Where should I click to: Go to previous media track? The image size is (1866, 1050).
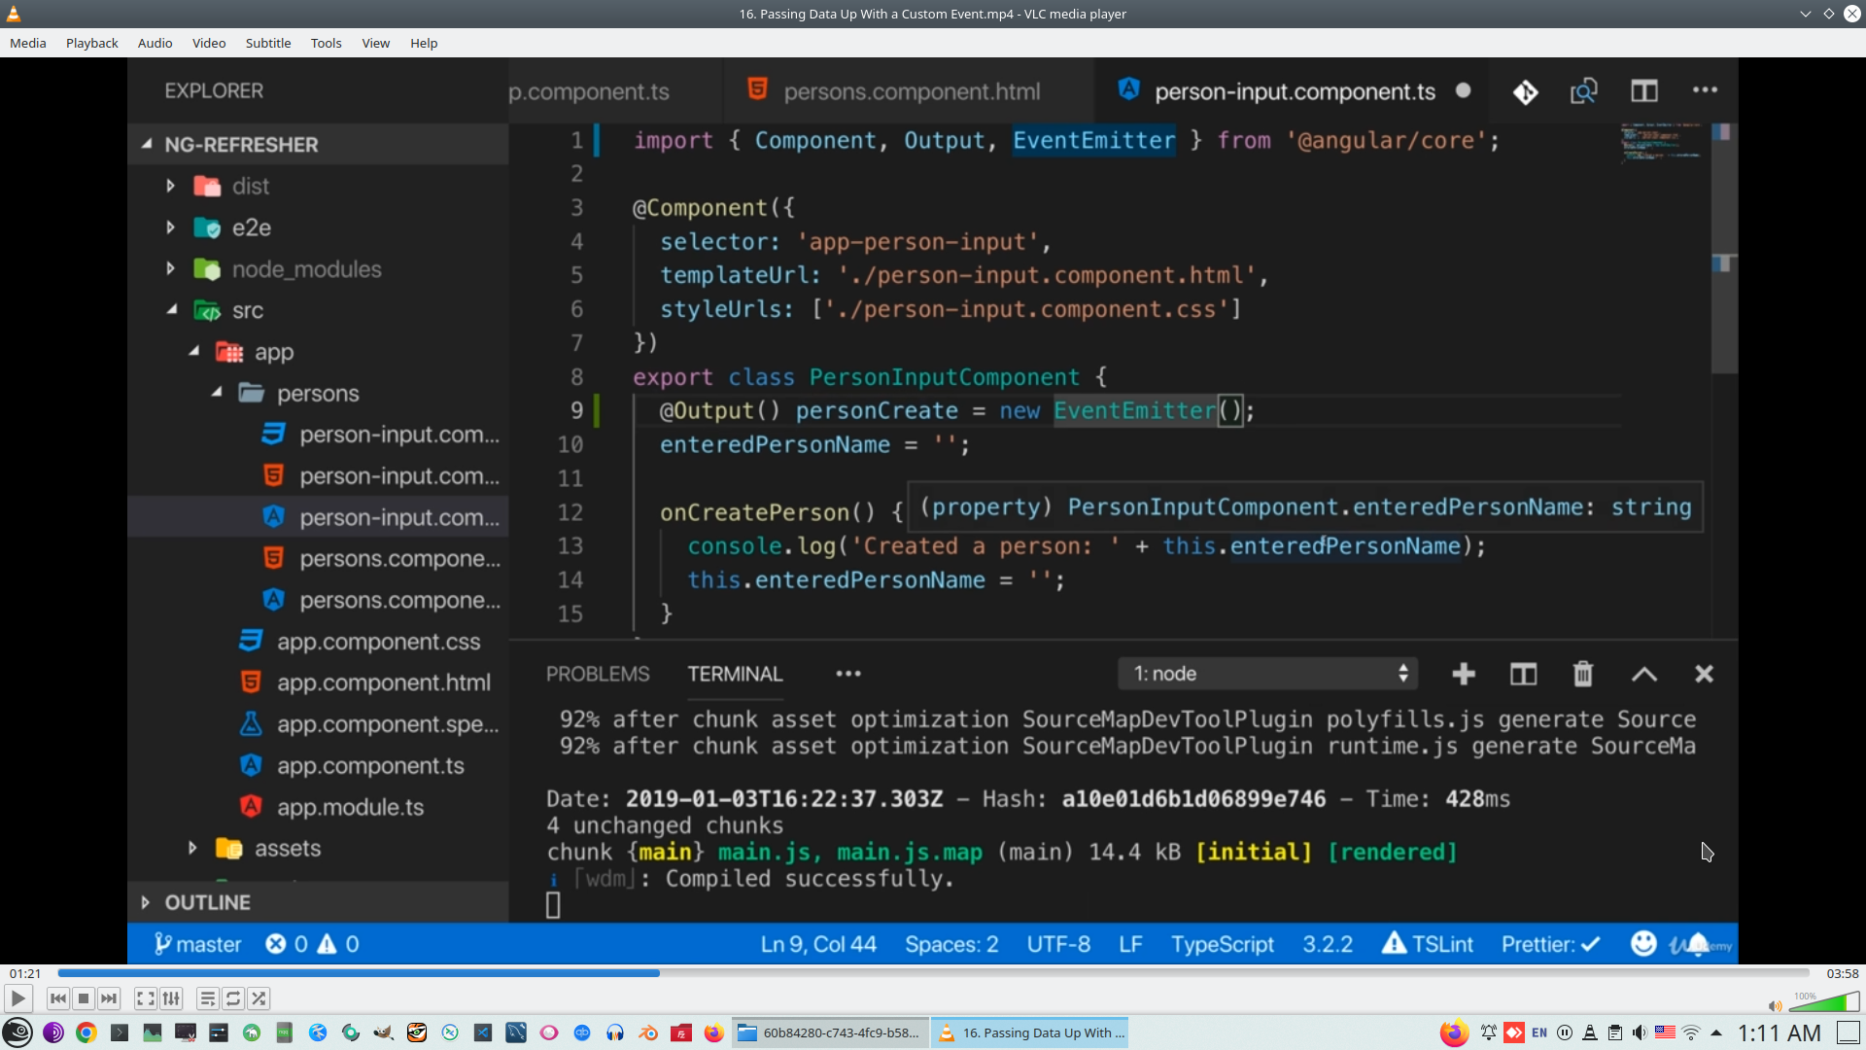tap(58, 998)
